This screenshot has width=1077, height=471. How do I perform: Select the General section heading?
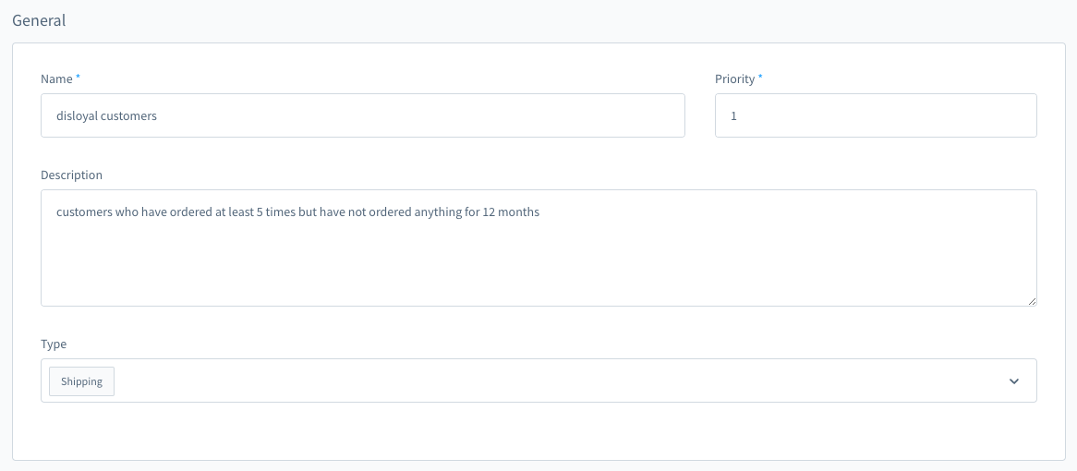point(39,20)
